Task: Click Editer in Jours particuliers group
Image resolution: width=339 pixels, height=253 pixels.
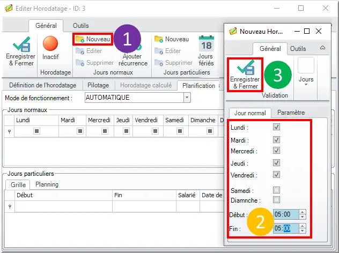Action: (x=167, y=51)
